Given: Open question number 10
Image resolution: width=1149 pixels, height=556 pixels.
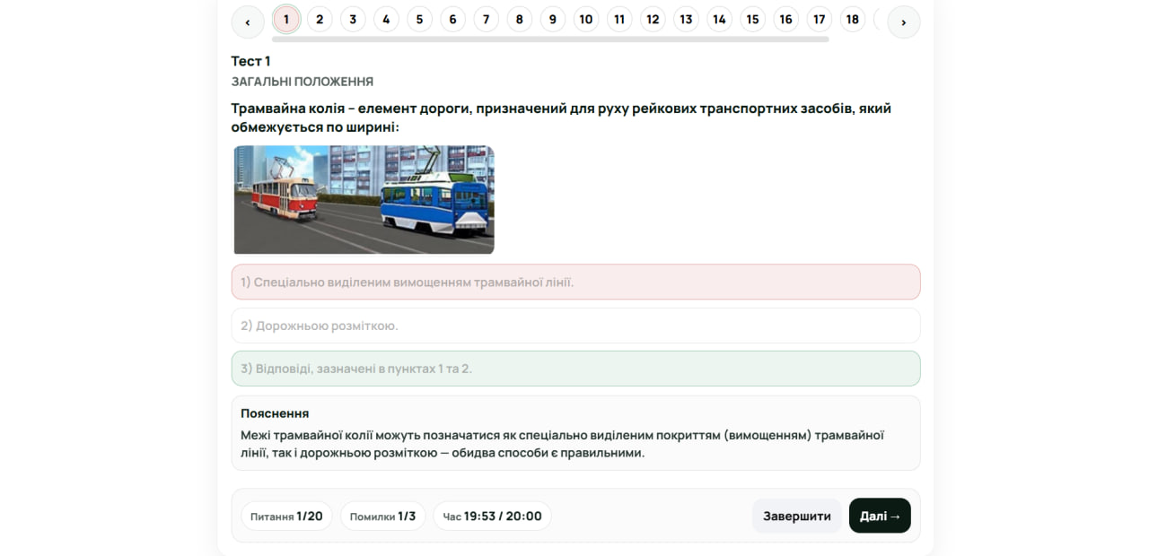Looking at the screenshot, I should tap(585, 19).
